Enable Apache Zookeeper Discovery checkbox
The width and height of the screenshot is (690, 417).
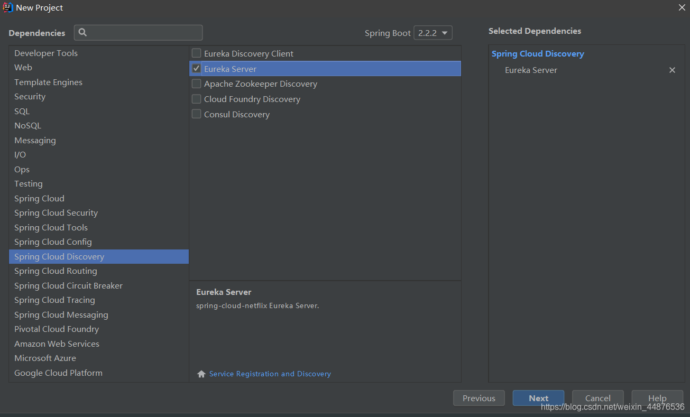pyautogui.click(x=196, y=84)
